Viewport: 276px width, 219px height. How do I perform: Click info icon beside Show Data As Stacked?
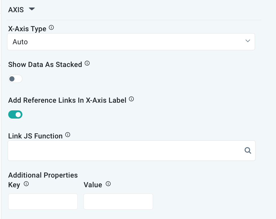coord(87,64)
